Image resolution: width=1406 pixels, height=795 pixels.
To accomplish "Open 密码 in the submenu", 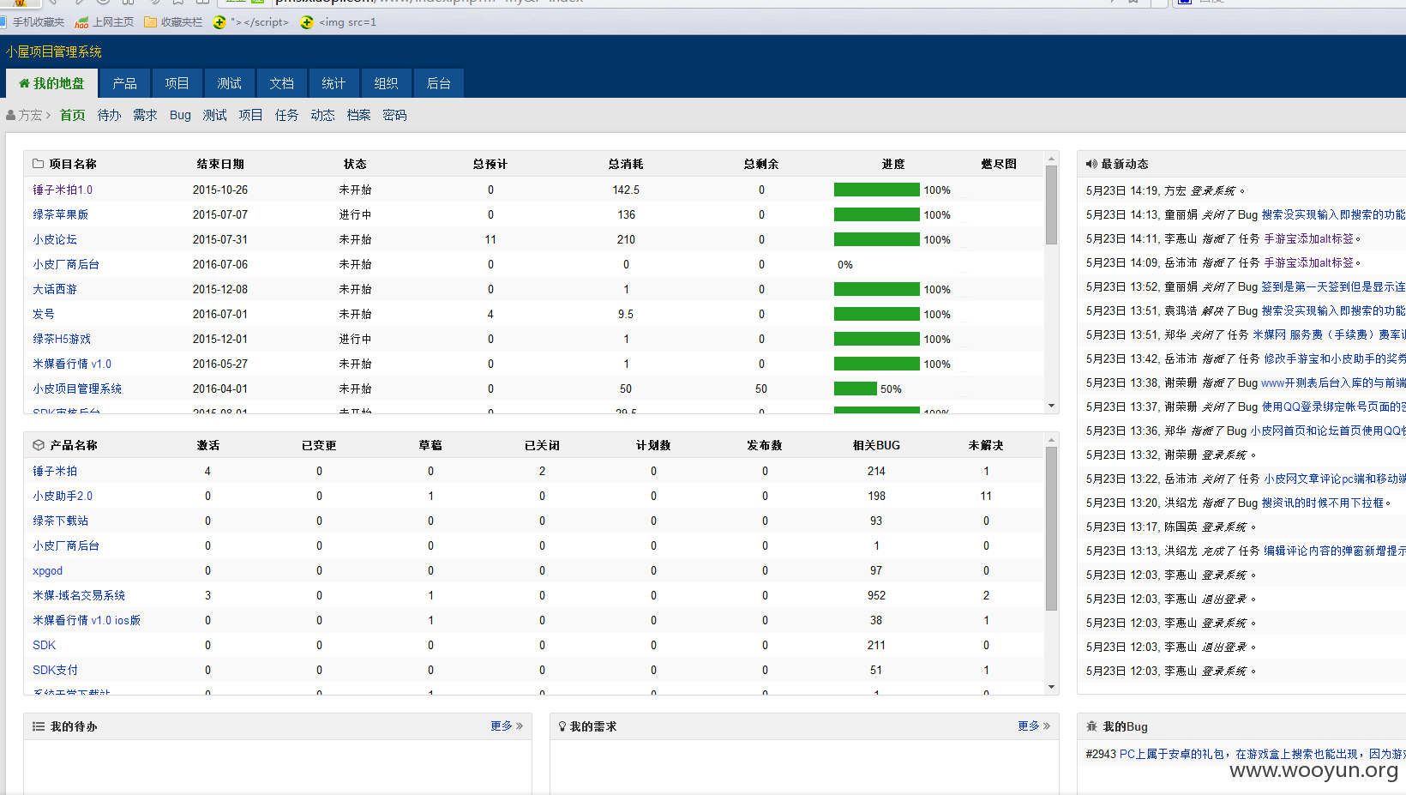I will tap(394, 115).
